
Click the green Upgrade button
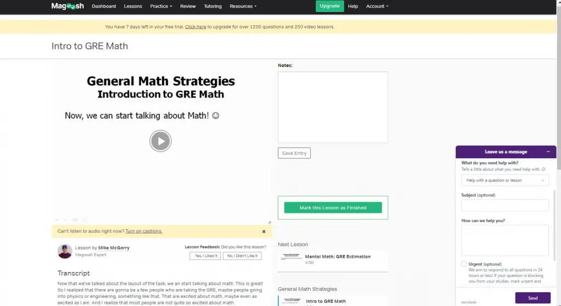[329, 6]
